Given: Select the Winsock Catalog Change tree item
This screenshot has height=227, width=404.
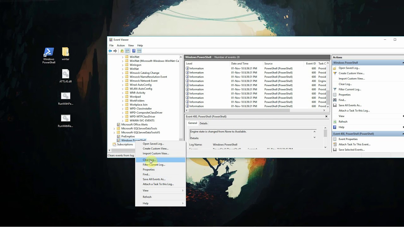Looking at the screenshot, I should coord(144,73).
